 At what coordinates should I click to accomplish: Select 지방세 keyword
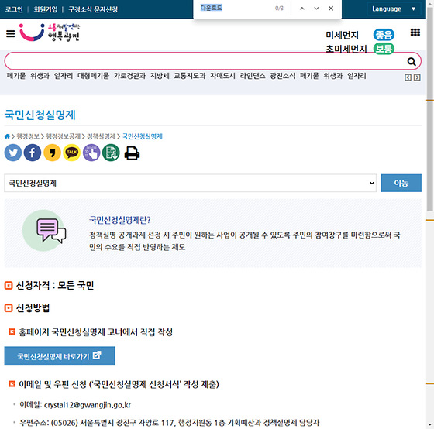pos(160,76)
